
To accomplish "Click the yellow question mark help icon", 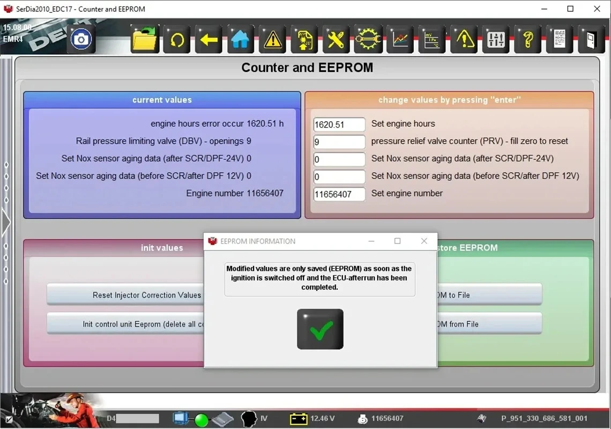I will click(527, 39).
